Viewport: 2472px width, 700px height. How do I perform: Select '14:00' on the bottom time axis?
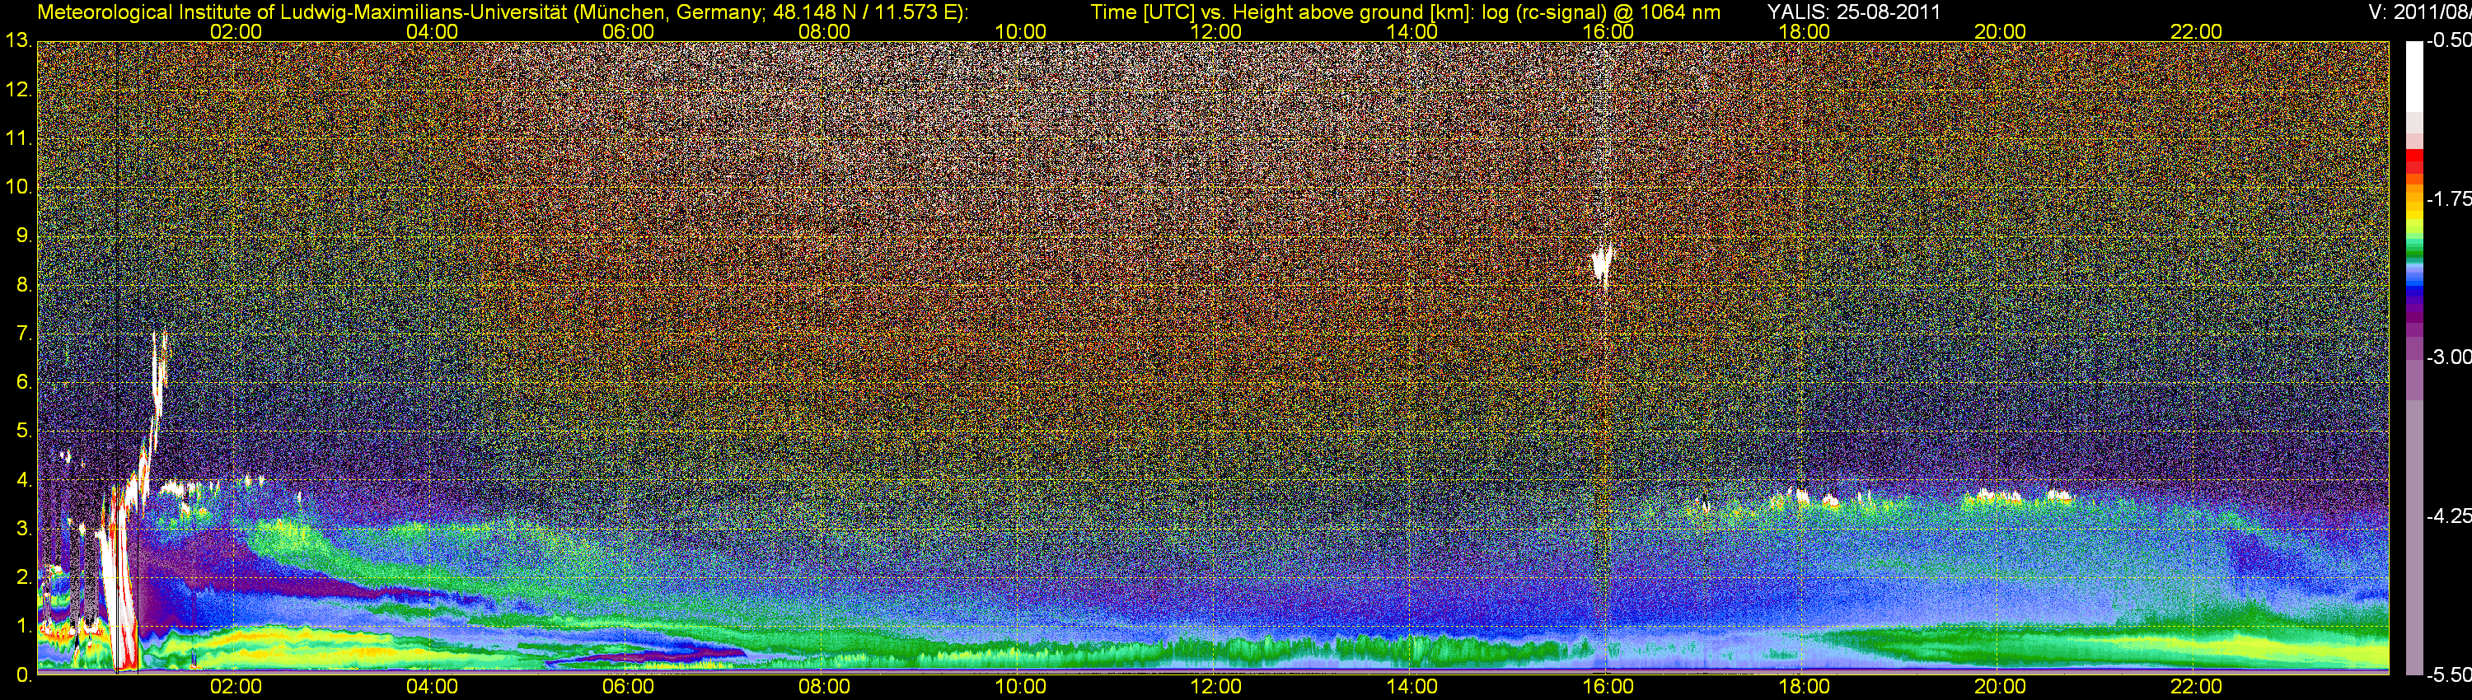pyautogui.click(x=1412, y=687)
